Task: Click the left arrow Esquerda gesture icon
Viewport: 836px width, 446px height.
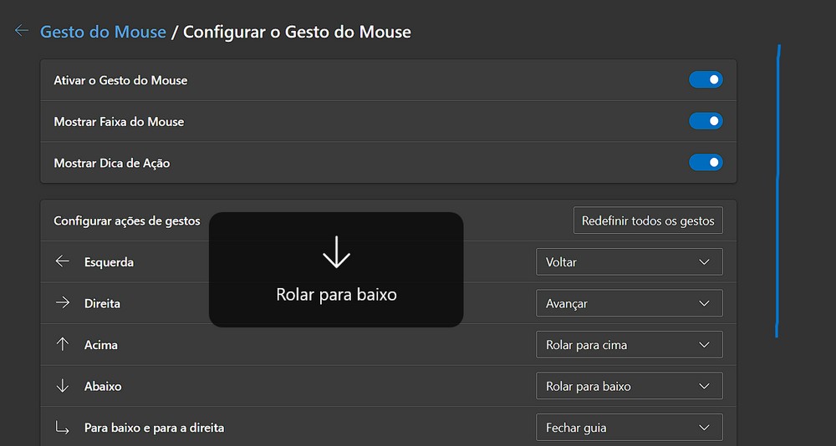Action: (62, 261)
